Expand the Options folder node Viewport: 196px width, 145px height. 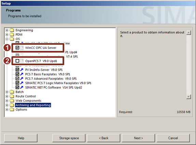click(7, 110)
